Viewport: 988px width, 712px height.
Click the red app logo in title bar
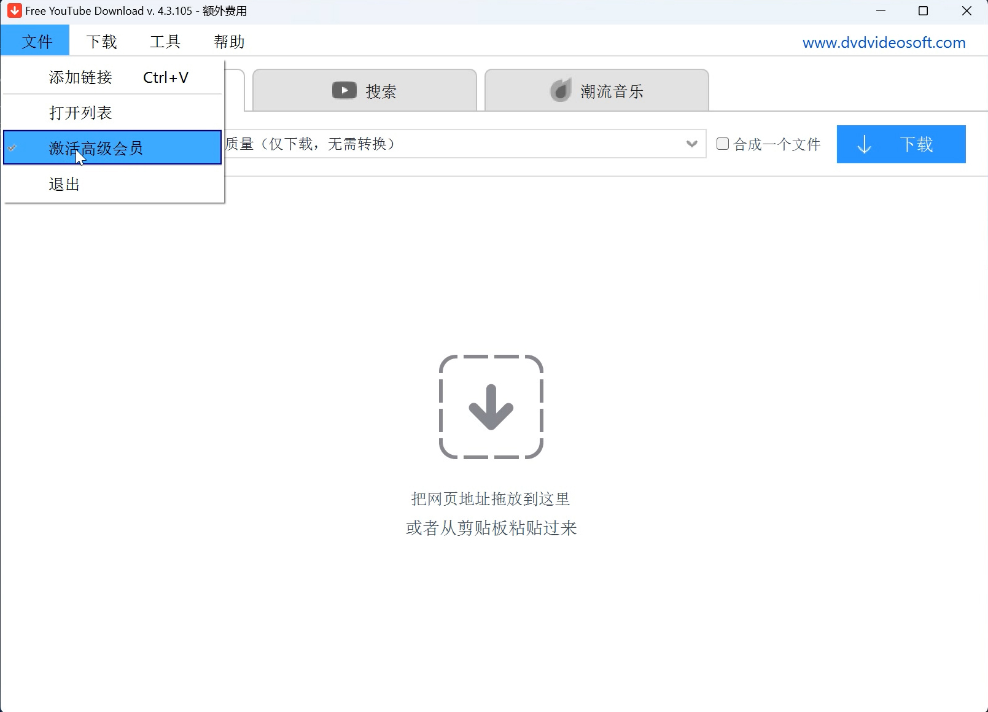[14, 11]
